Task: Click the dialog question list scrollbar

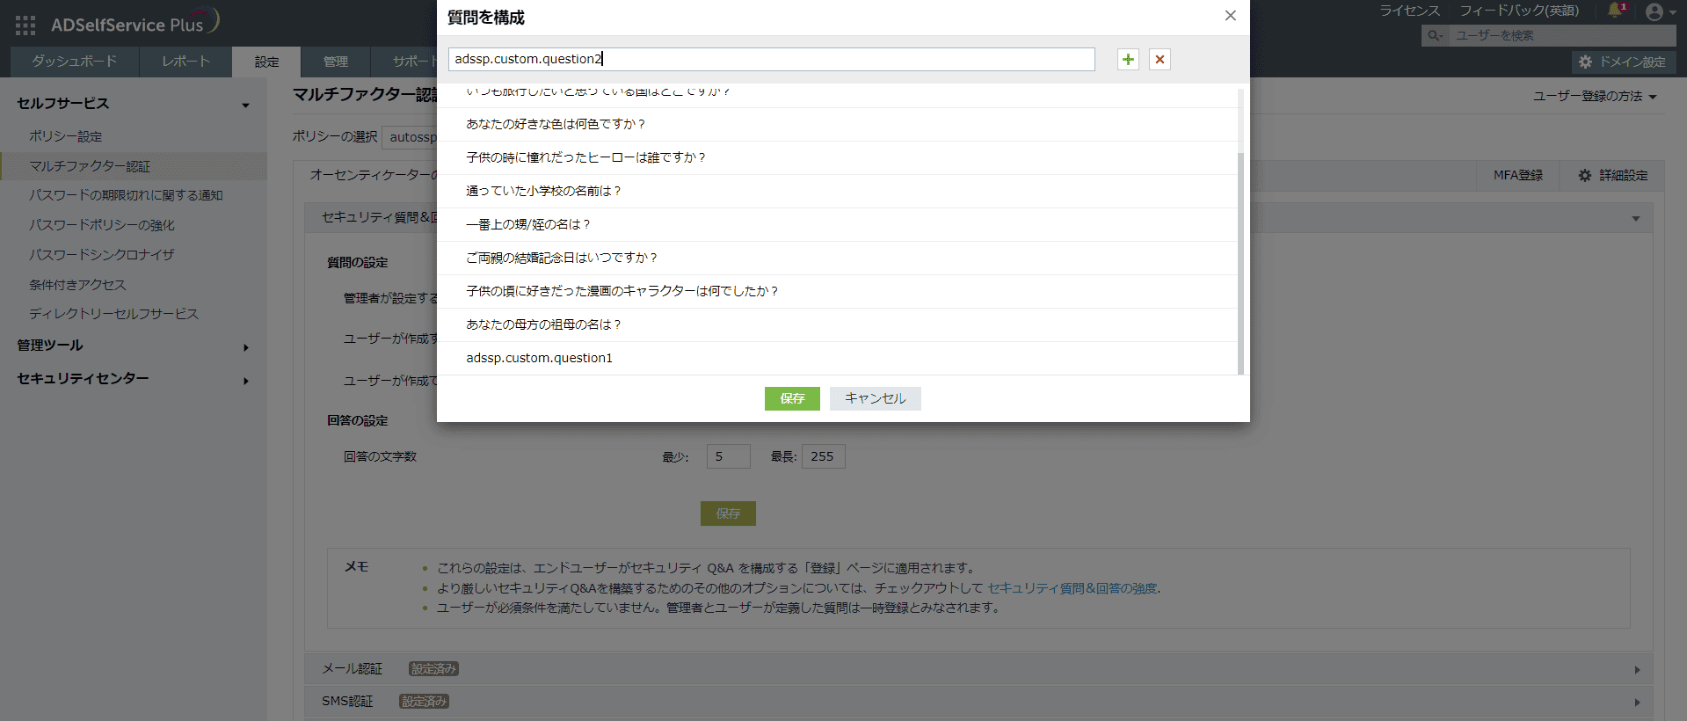Action: click(x=1240, y=264)
